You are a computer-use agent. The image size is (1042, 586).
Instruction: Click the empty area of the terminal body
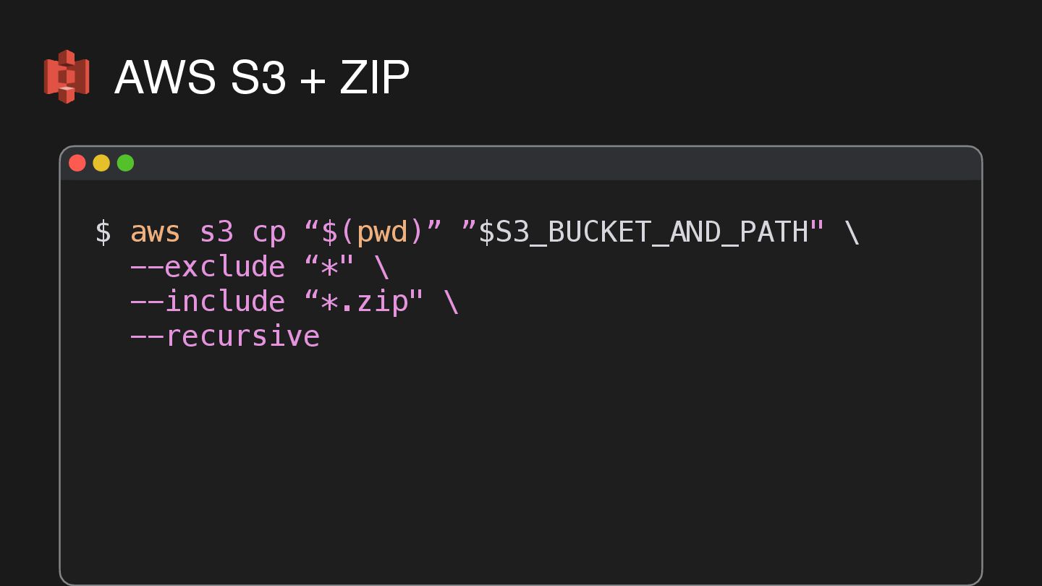pos(521,463)
